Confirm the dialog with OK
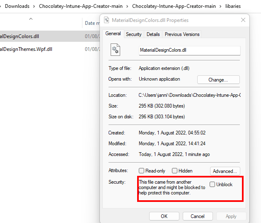The width and height of the screenshot is (261, 223). point(164,216)
